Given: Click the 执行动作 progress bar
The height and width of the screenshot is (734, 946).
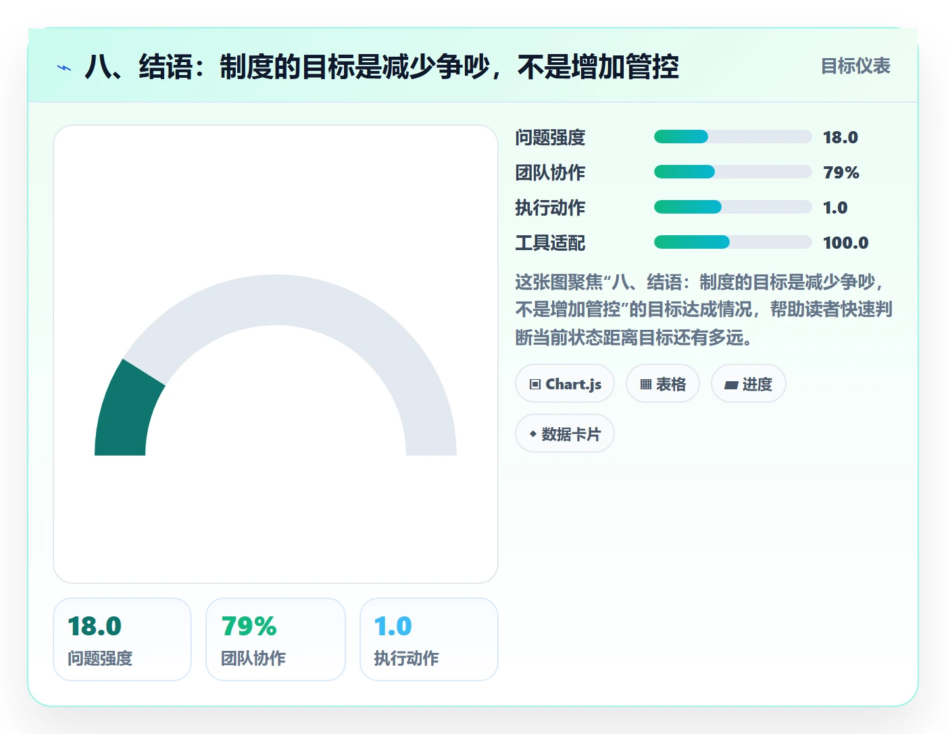Looking at the screenshot, I should [x=733, y=207].
